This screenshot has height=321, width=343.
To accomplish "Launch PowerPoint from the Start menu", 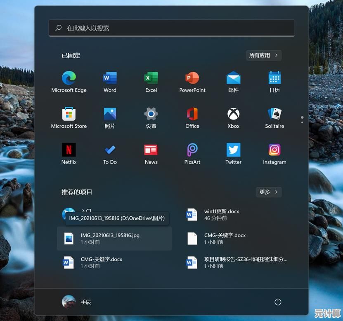I will pos(192,82).
